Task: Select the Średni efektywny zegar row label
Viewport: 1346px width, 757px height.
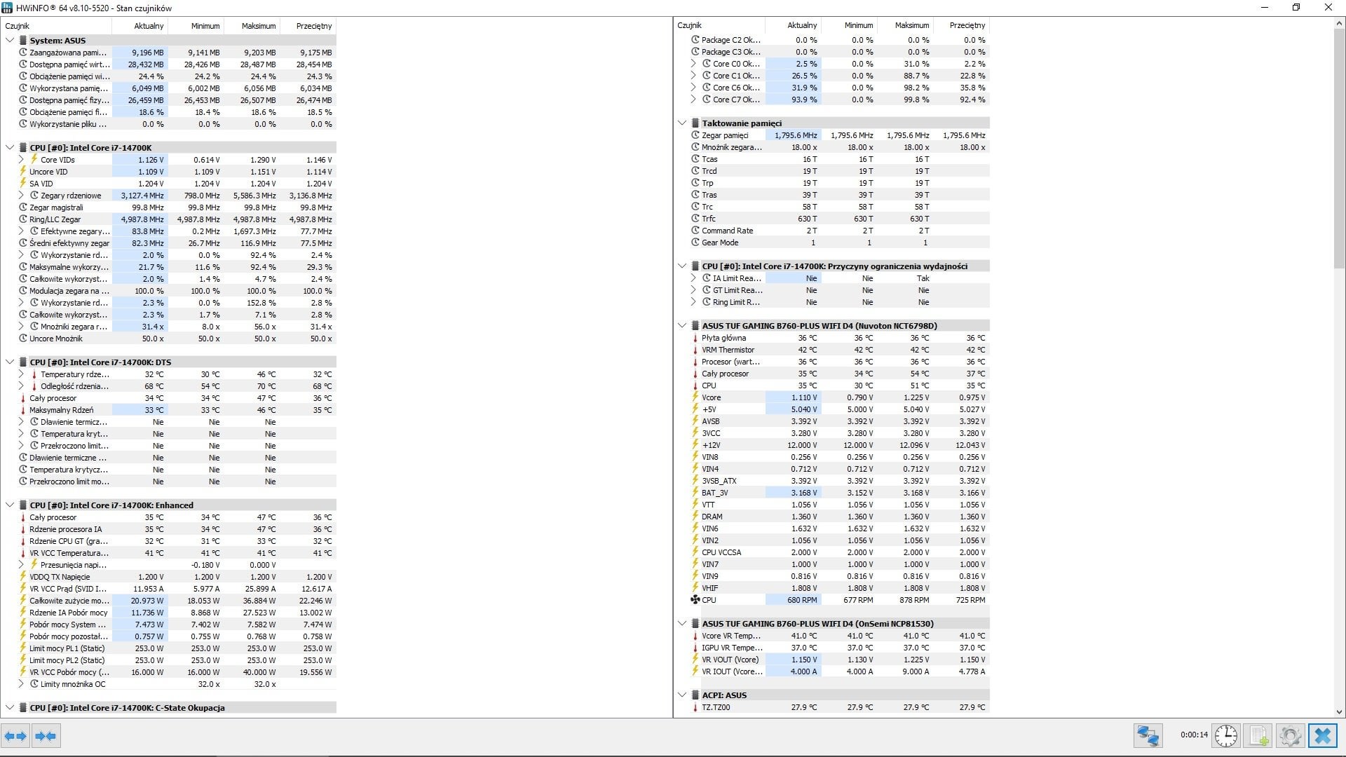Action: click(69, 243)
